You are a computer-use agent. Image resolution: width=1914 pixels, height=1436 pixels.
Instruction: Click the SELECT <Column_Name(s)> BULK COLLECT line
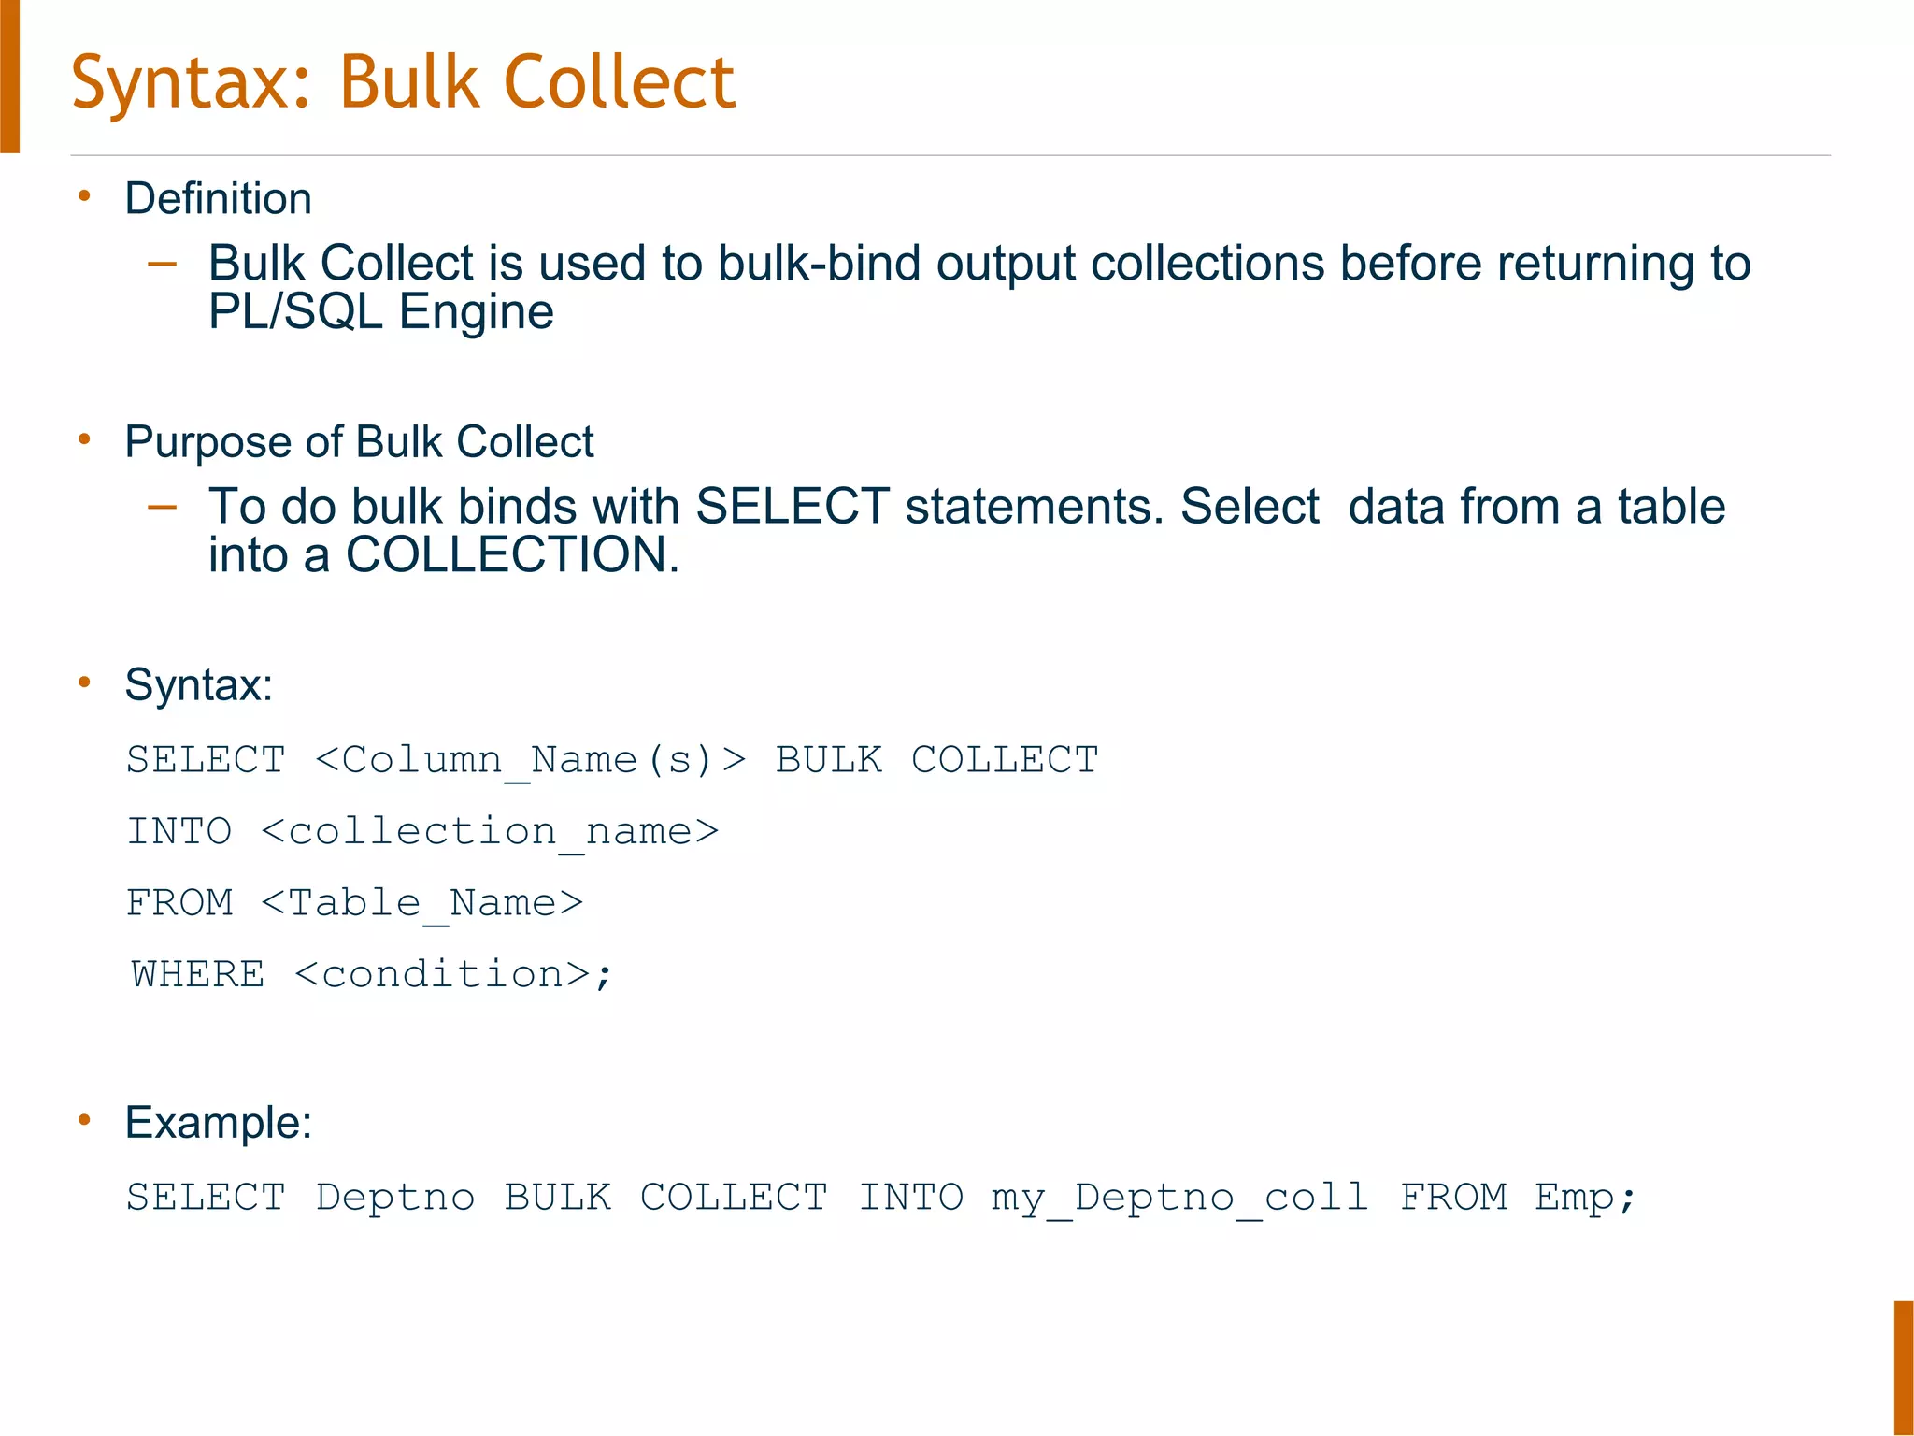(612, 760)
